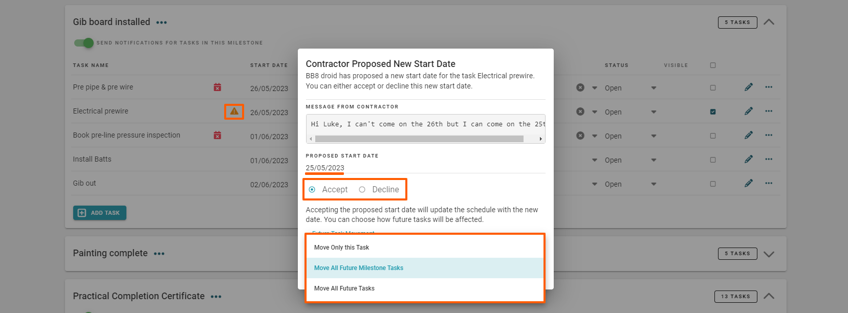
Task: Click the red calendar icon for Pre pipe & pre wire
Action: pos(218,87)
